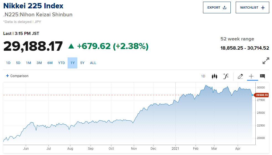Screen dimensions: 272x155
Task: Switch chart to 3M range
Action: [x=39, y=63]
